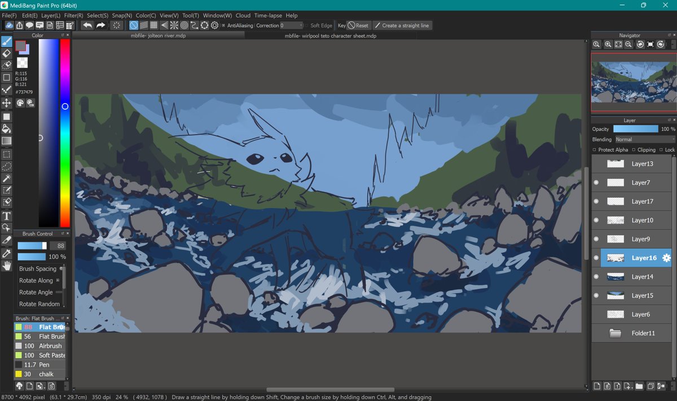The image size is (677, 401).
Task: Zoom out using the Navigator magnifier minus
Action: pos(629,44)
